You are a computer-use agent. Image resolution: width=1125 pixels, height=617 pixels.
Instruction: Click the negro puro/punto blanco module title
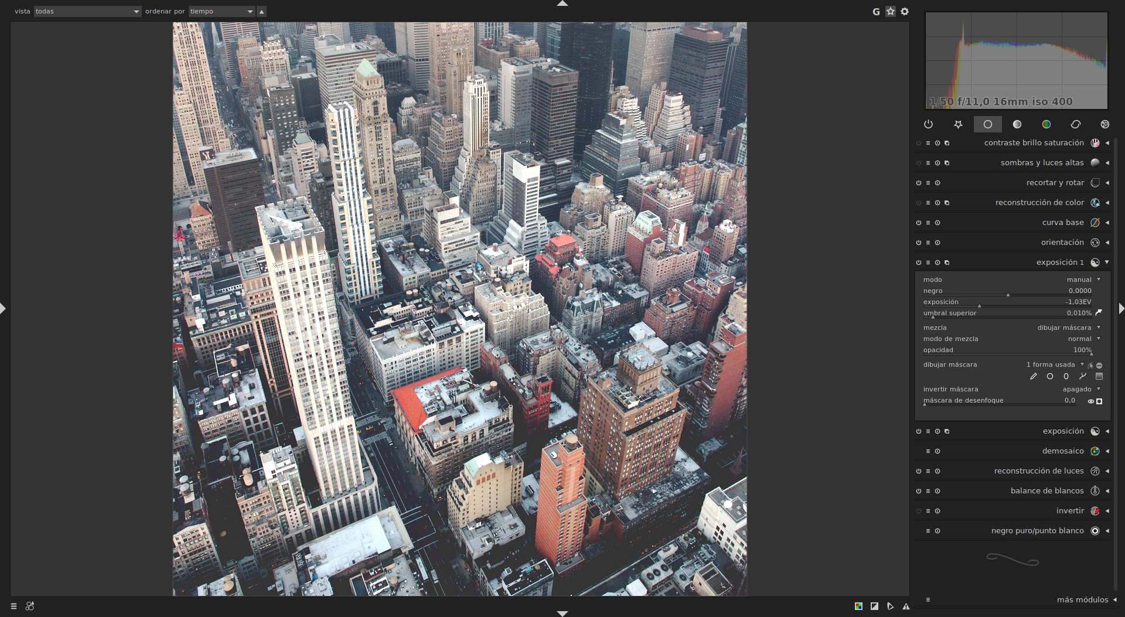1037,531
